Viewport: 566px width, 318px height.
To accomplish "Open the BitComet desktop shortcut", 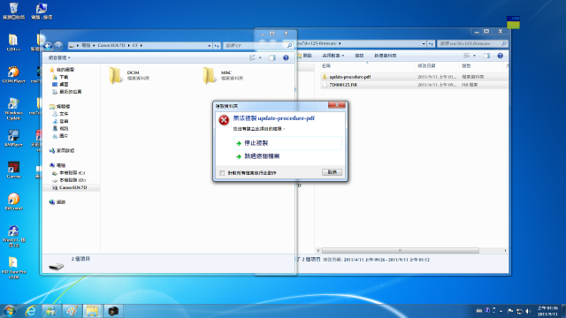I will (14, 202).
